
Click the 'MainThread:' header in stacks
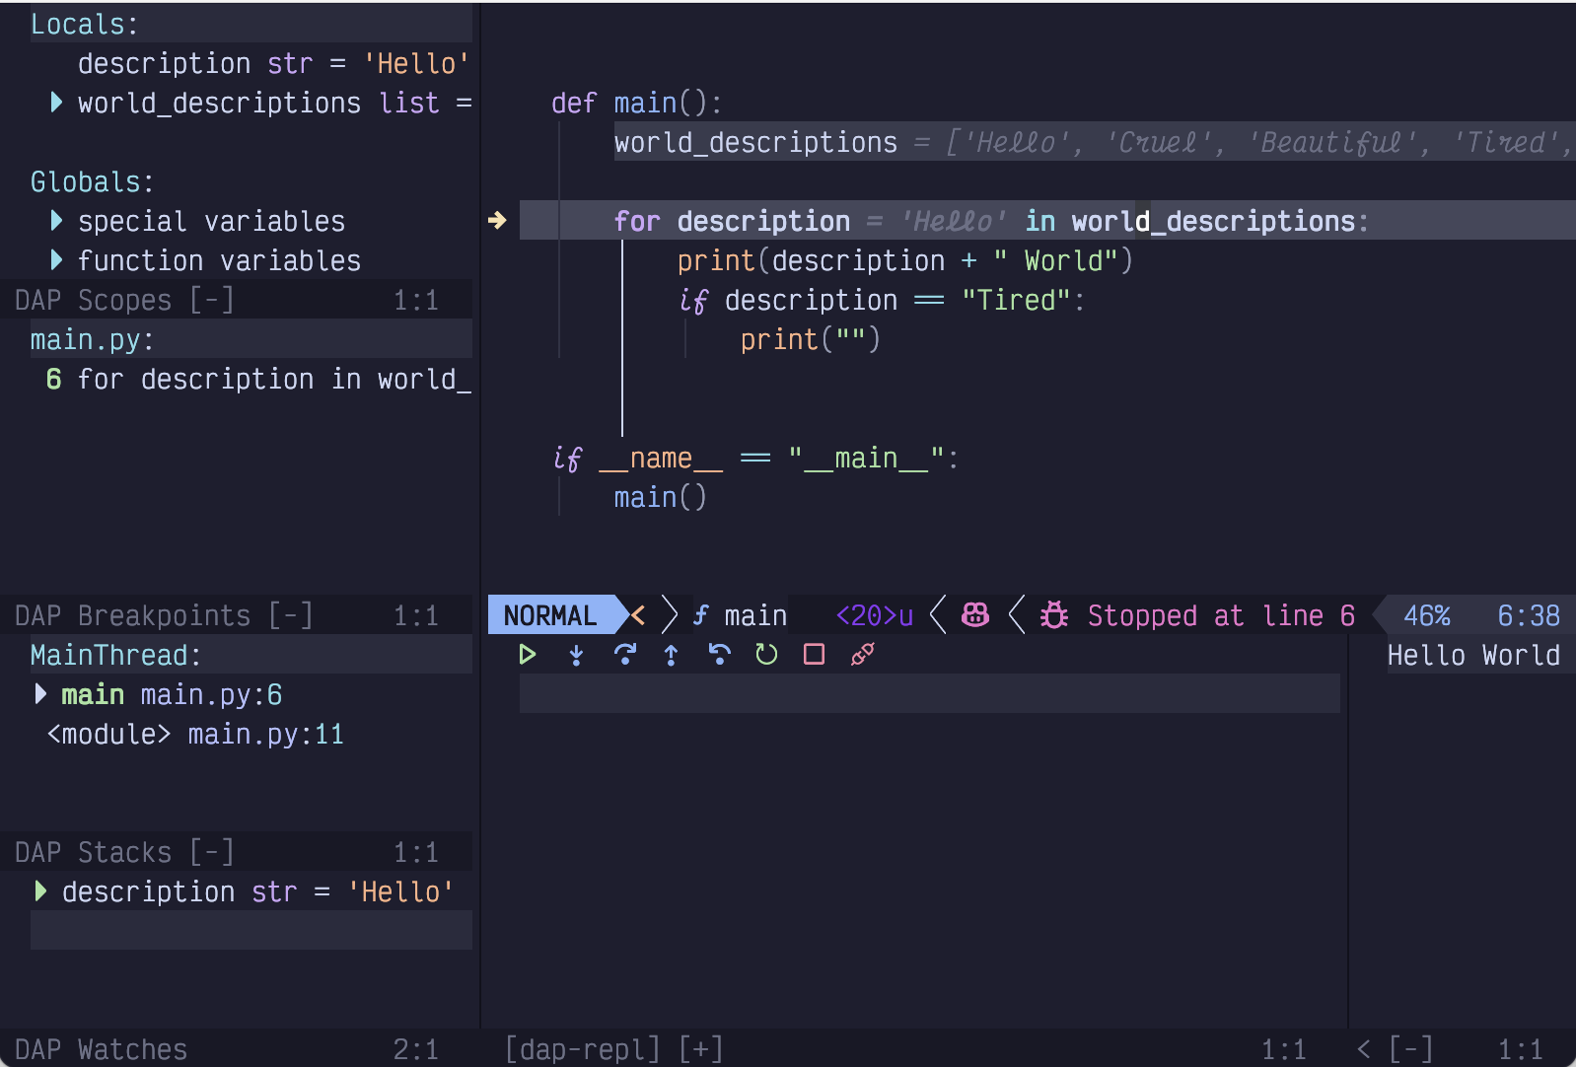click(116, 655)
